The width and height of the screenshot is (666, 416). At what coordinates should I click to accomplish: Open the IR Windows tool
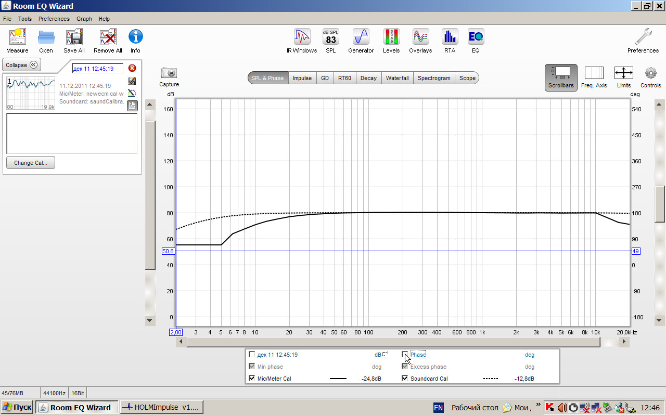[x=302, y=38]
